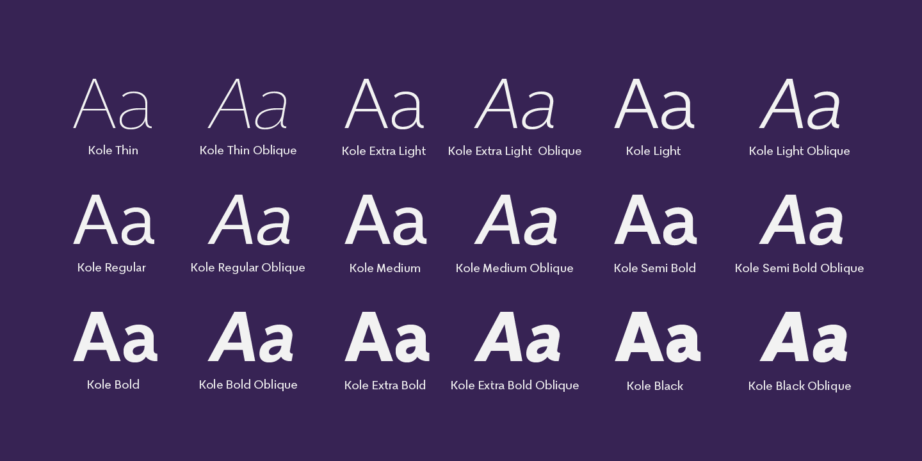This screenshot has width=922, height=461.
Task: Click the 'Kole Light Oblique' text label
Action: click(799, 151)
